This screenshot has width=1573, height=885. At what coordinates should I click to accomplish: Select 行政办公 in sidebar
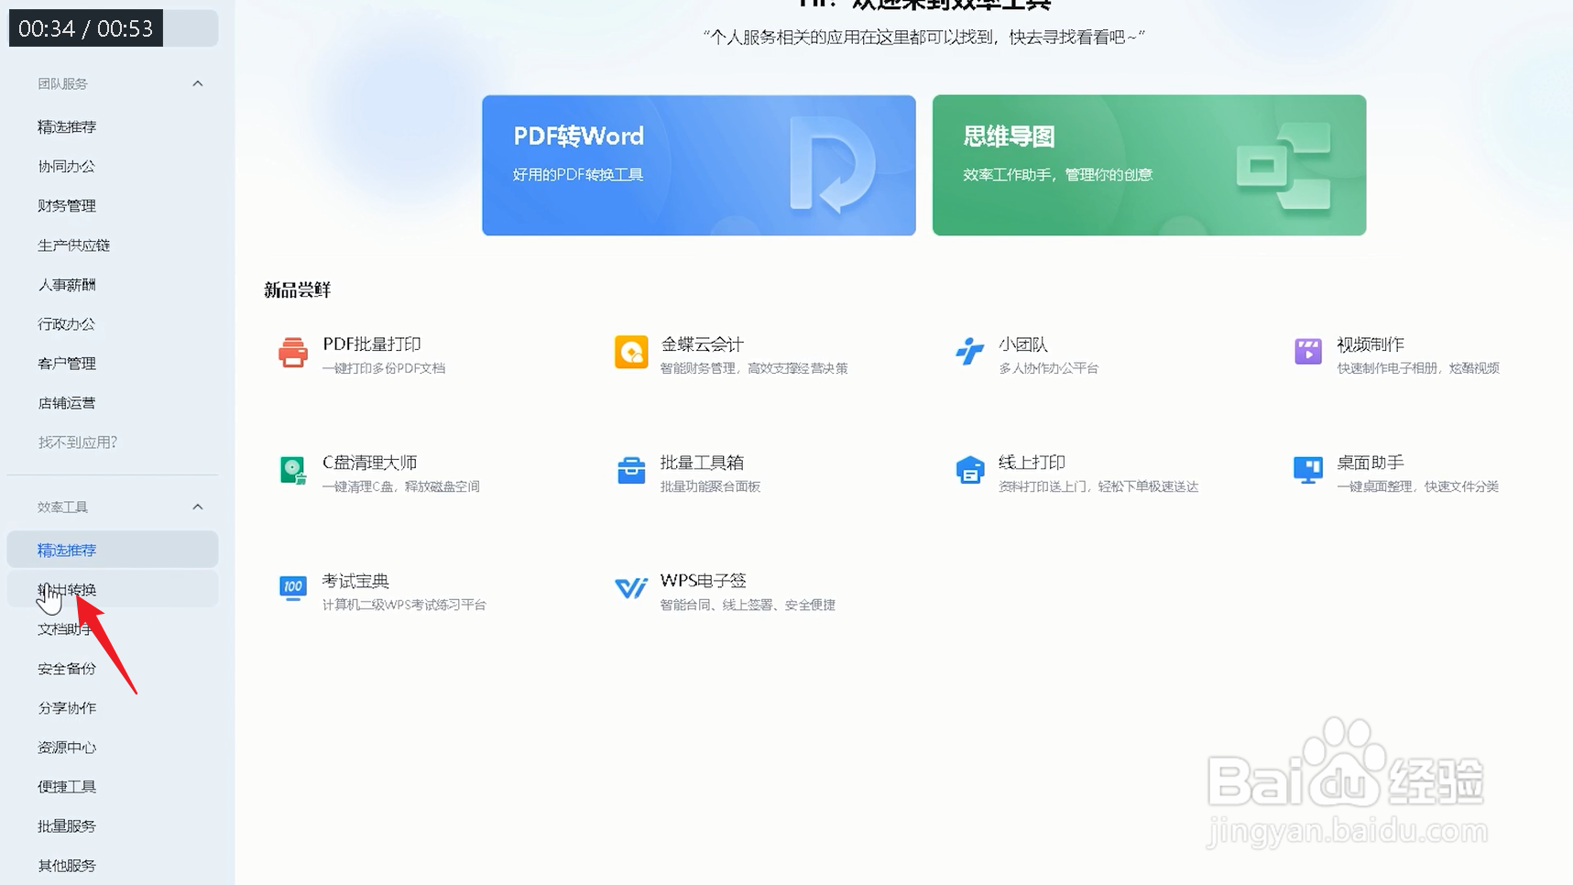click(x=66, y=323)
